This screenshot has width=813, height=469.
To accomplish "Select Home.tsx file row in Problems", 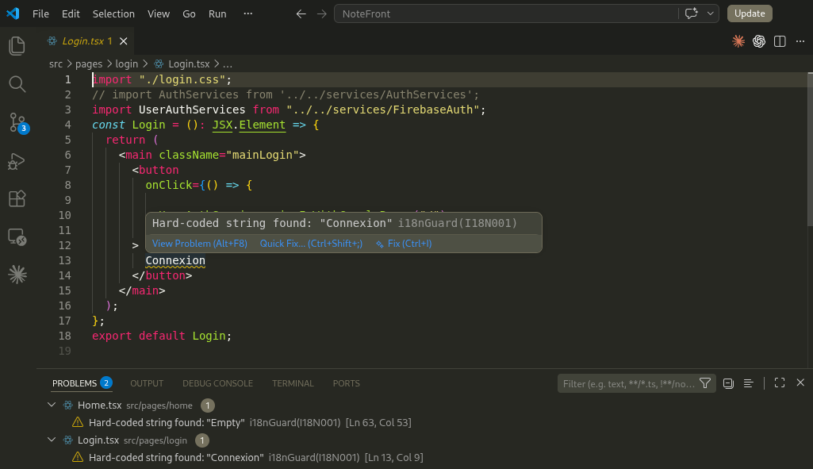I will click(x=424, y=406).
